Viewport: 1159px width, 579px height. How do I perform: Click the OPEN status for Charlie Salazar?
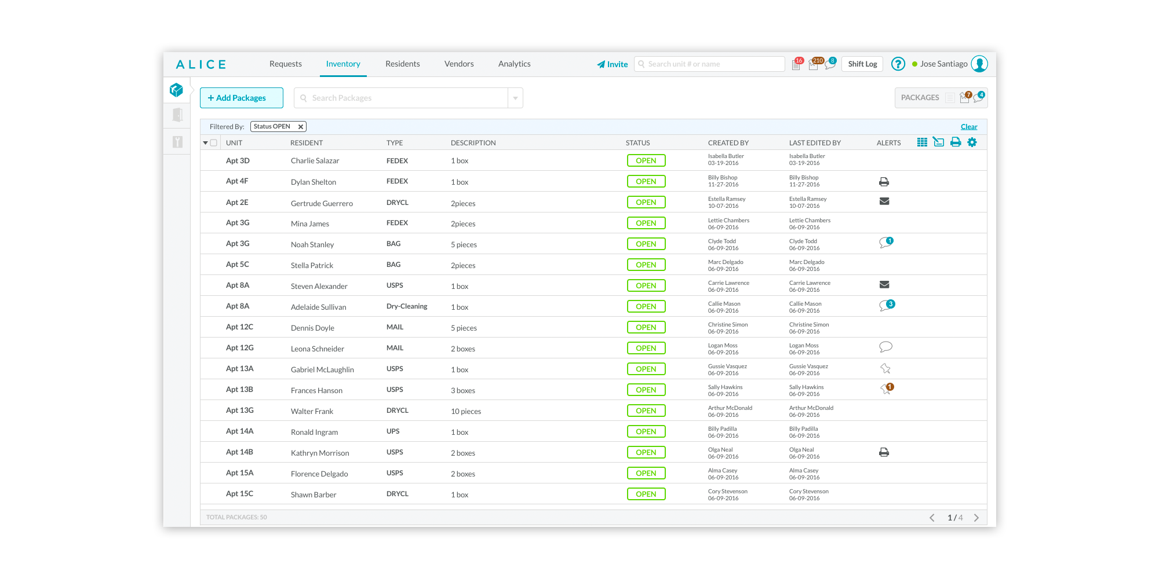pyautogui.click(x=646, y=160)
